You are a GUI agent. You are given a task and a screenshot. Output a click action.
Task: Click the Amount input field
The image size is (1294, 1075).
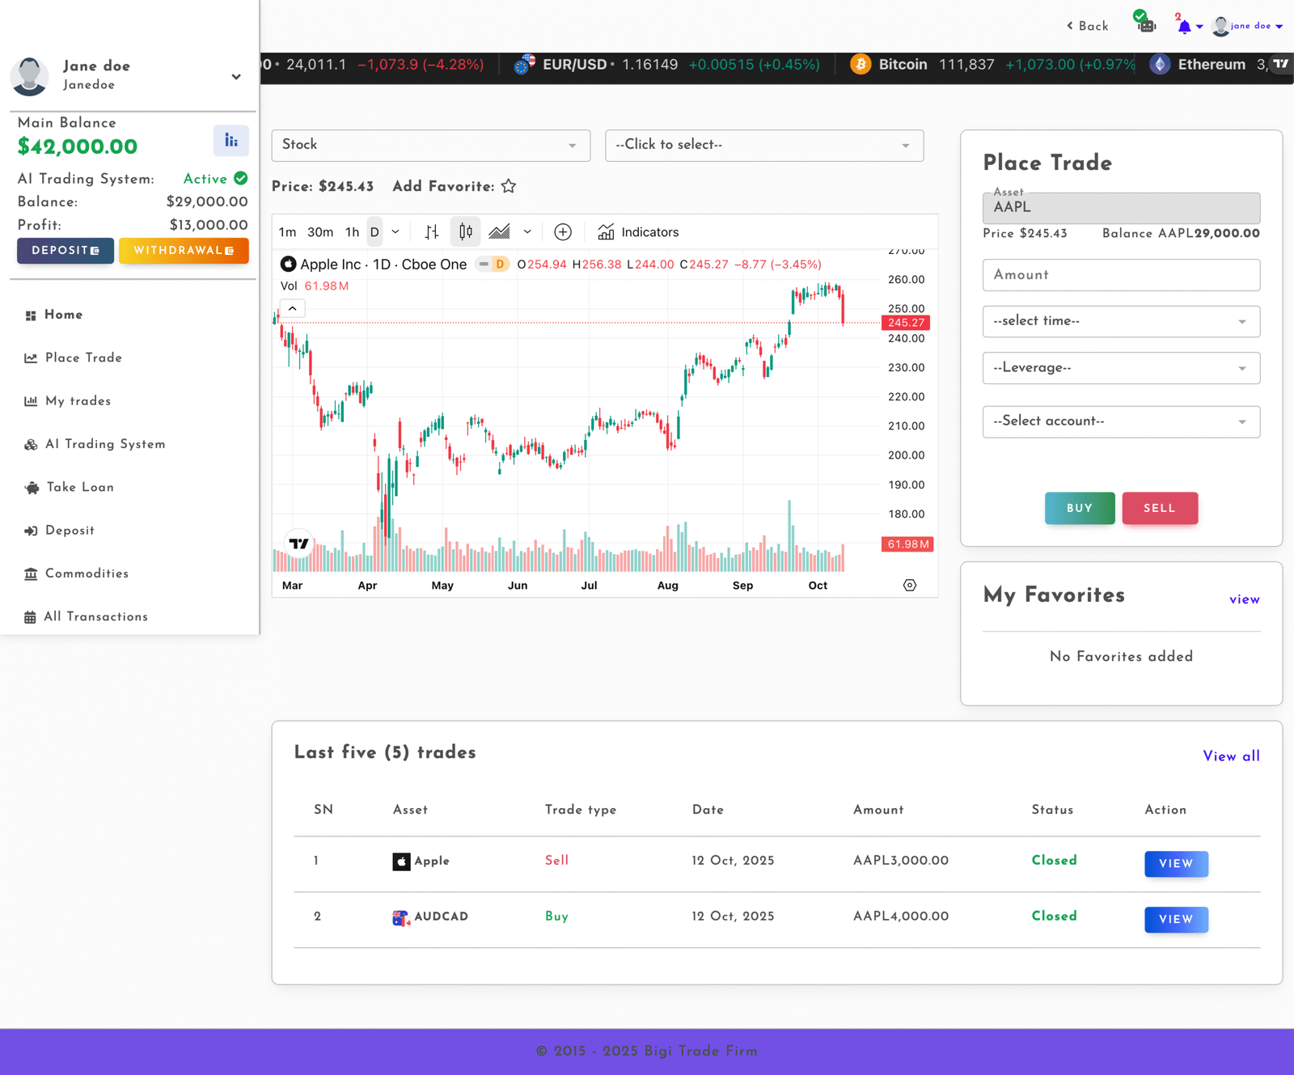tap(1121, 275)
